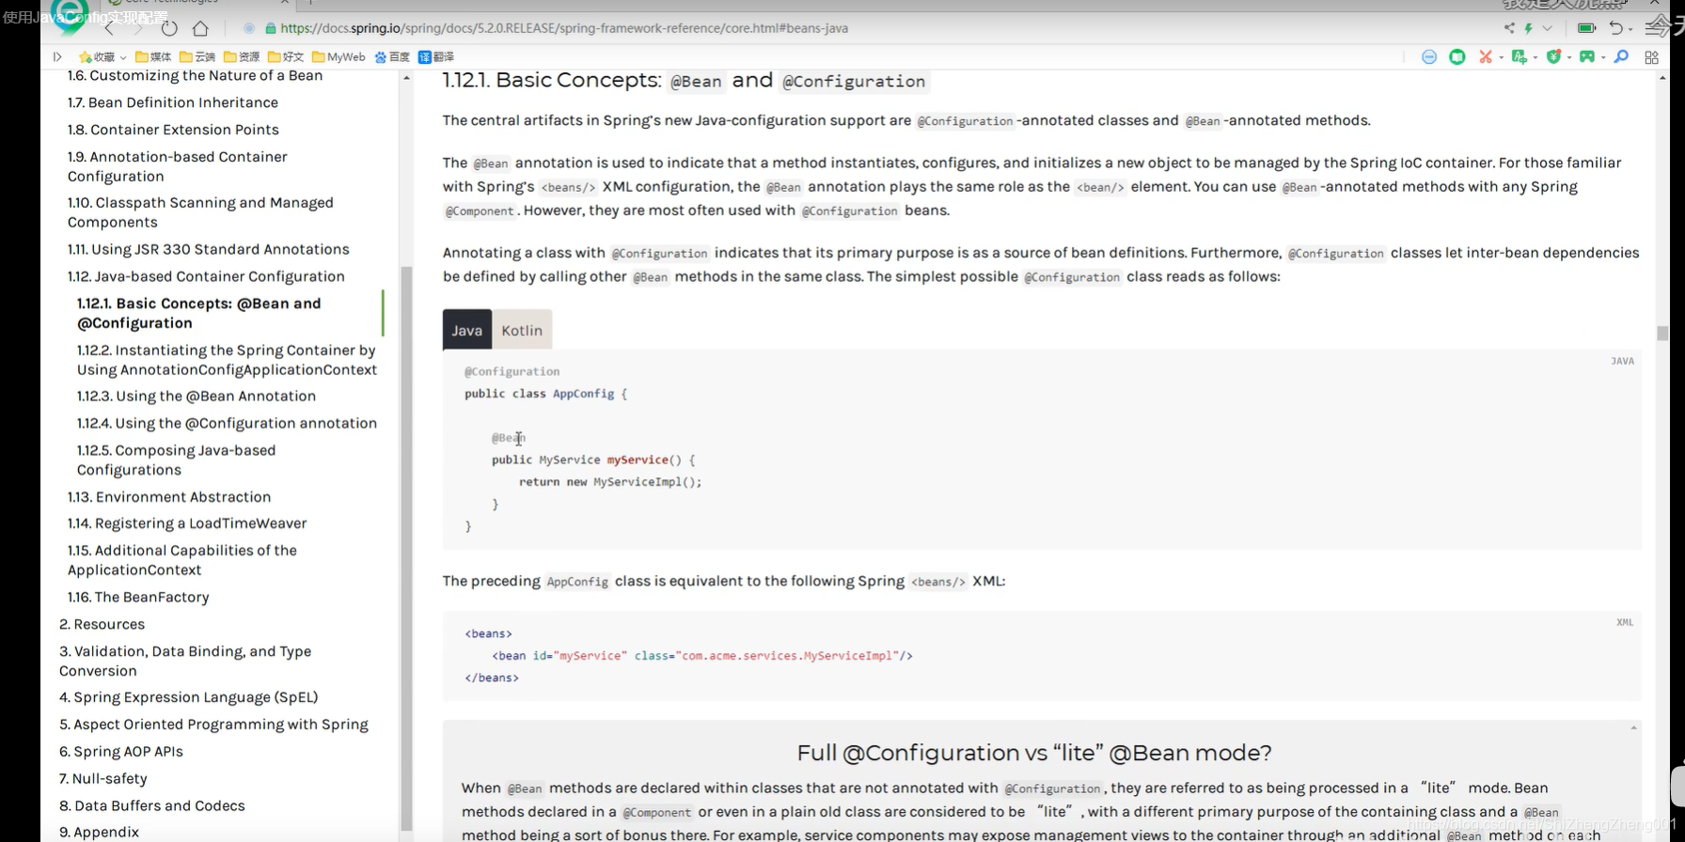
Task: Open 1.12.4 Using the @Configuration annotation
Action: pyautogui.click(x=227, y=424)
